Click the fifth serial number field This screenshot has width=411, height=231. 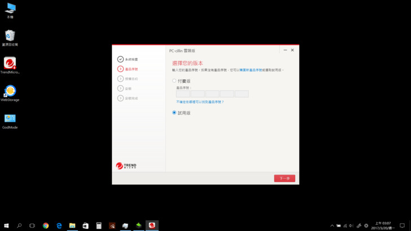242,94
